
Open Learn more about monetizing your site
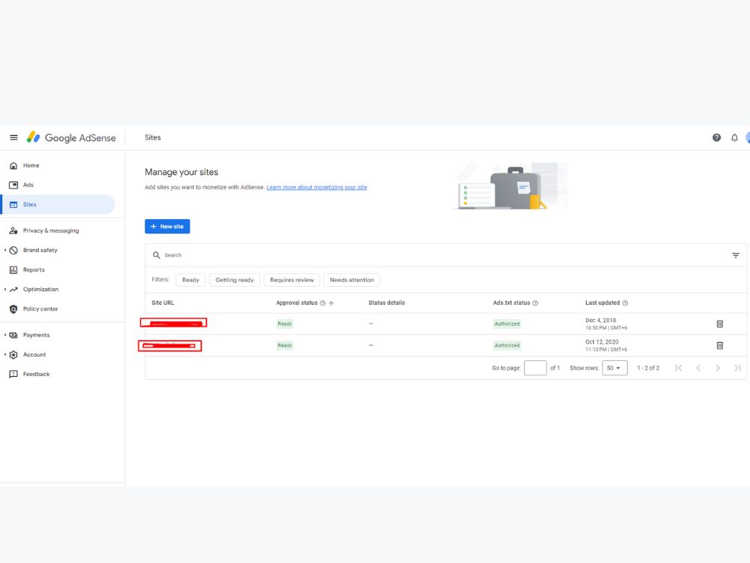[x=316, y=187]
